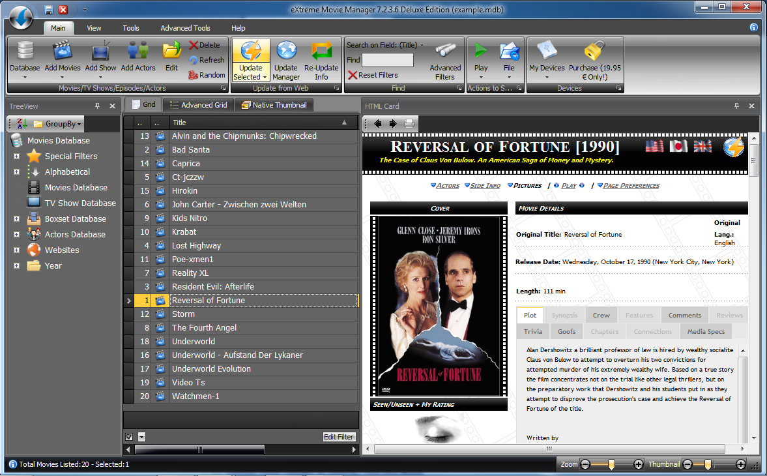
Task: Open the View ribbon tab
Action: pyautogui.click(x=94, y=28)
